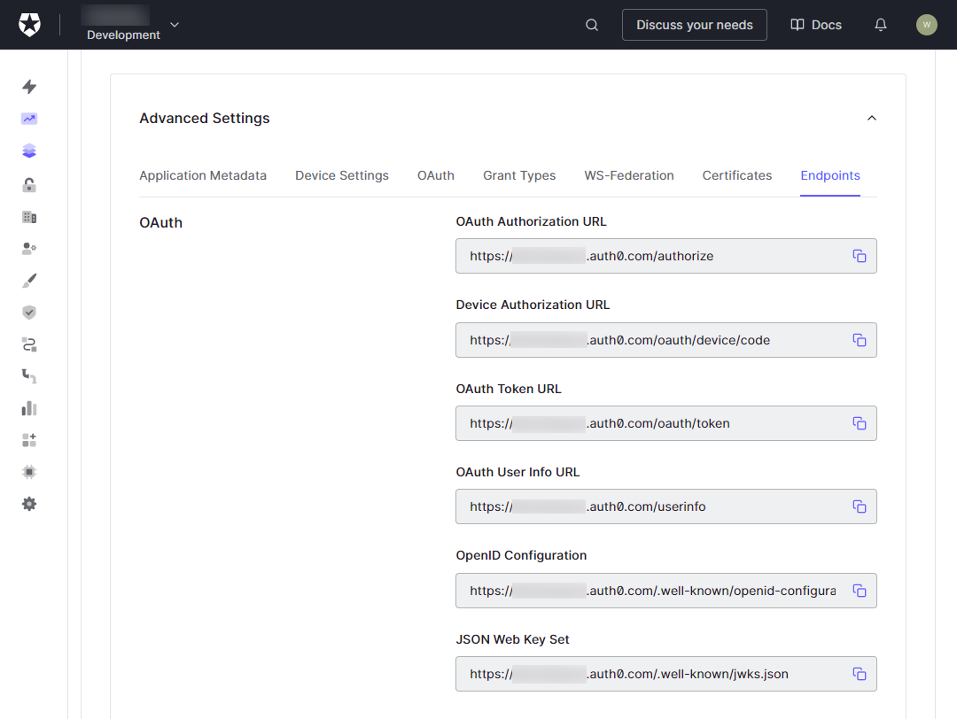Open User Management from the sidebar

pos(29,248)
